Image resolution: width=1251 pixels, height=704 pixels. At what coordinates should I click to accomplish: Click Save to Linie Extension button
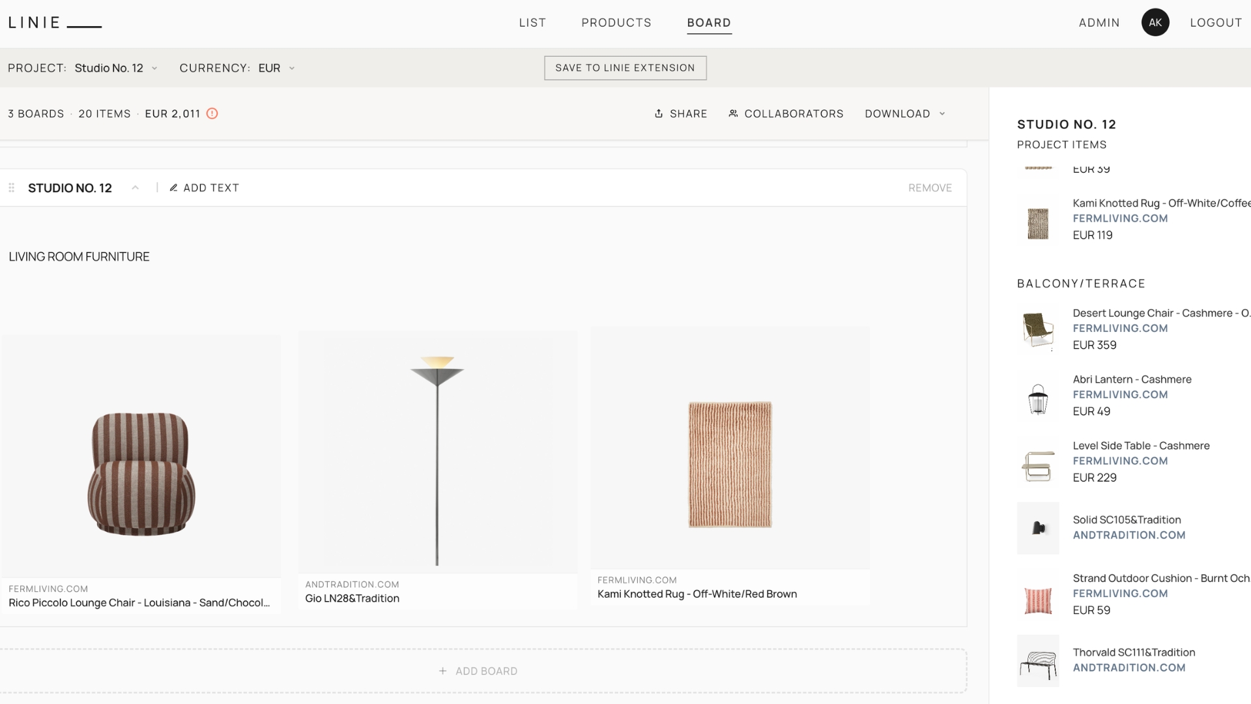coord(625,68)
